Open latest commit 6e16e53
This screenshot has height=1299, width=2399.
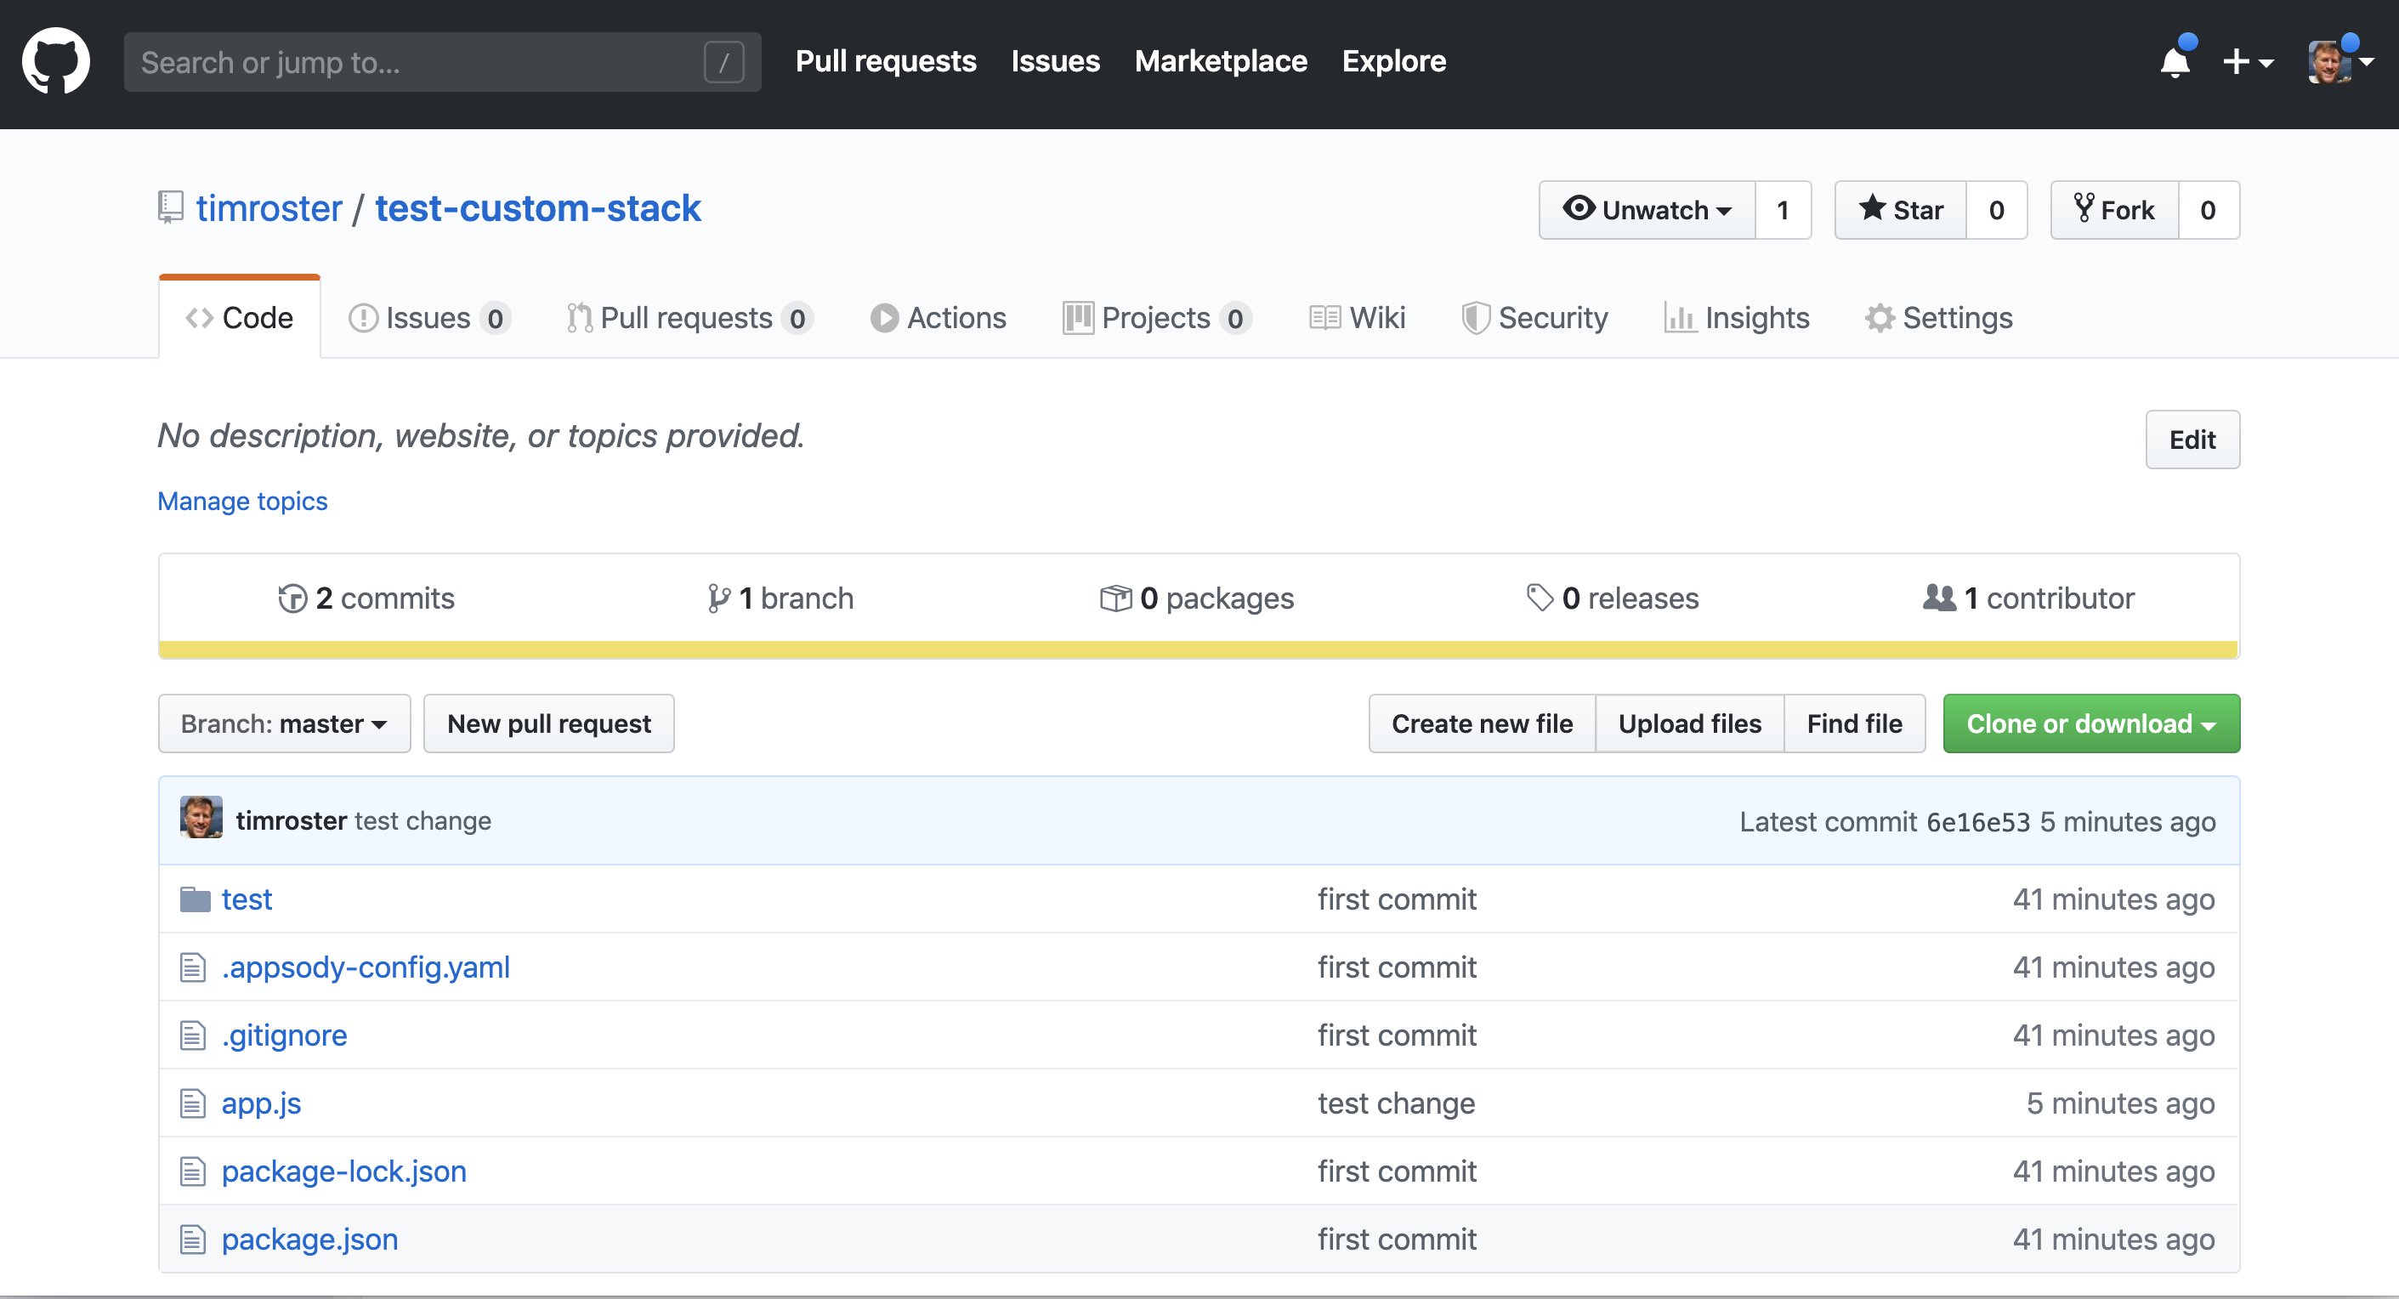pos(1978,822)
